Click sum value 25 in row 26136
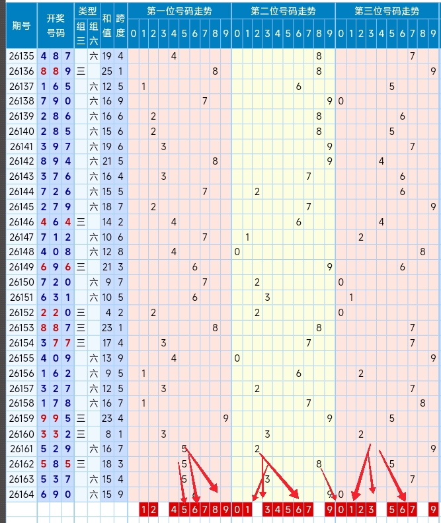This screenshot has width=441, height=523. [106, 71]
